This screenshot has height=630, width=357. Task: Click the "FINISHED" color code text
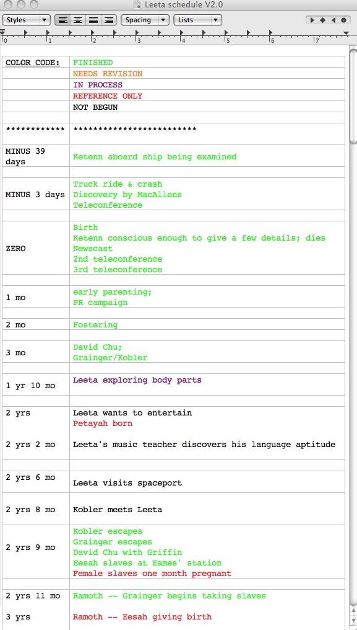(93, 63)
